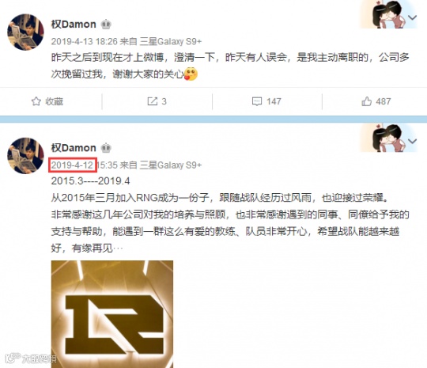Click the highlighted 2019-4-12 date
427x368 pixels.
click(x=73, y=165)
